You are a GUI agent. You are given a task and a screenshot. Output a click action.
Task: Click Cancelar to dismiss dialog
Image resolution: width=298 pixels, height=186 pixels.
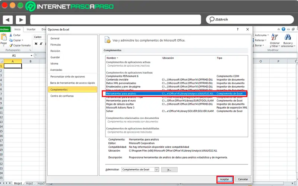click(x=243, y=179)
